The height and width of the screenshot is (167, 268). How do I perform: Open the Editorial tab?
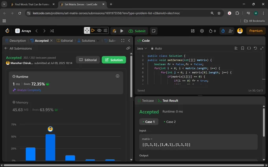click(x=65, y=40)
